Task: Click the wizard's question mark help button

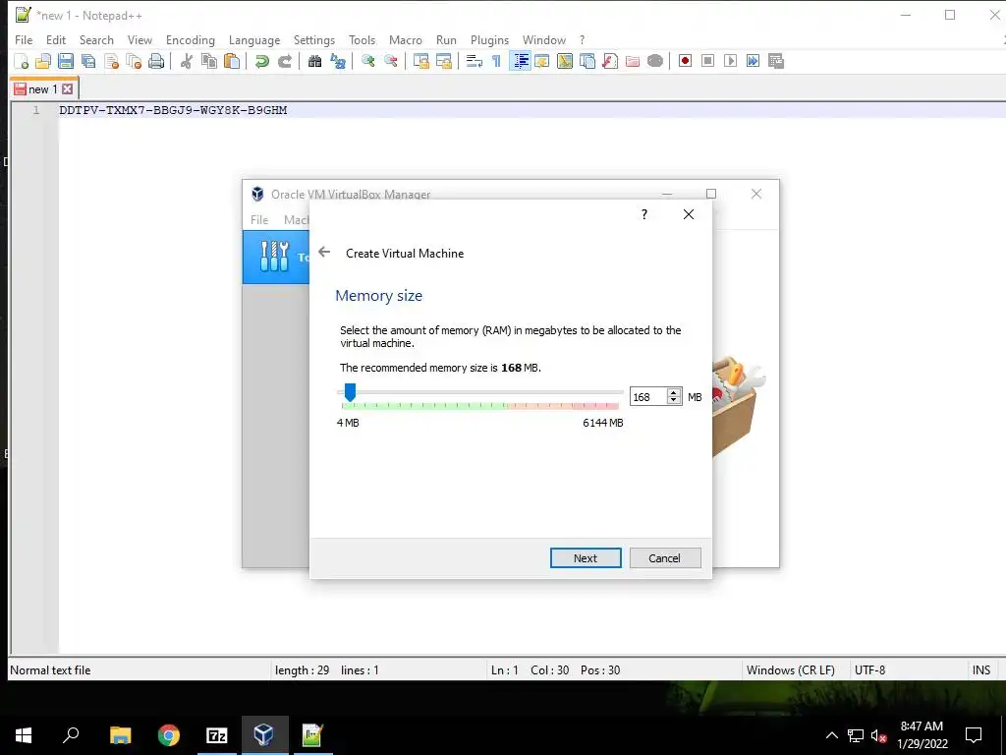Action: (x=644, y=214)
